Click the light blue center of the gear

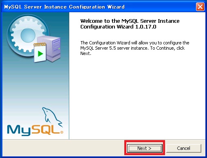click(28, 35)
